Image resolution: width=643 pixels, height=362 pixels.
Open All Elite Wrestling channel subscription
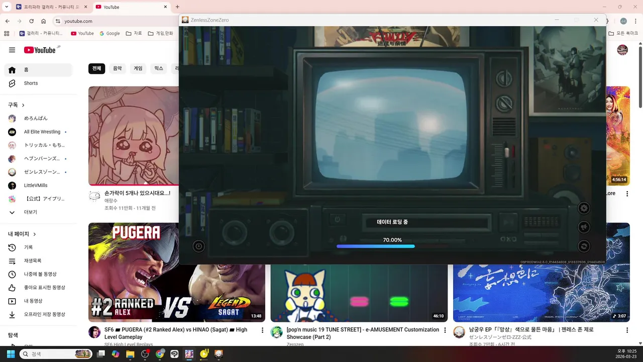(x=38, y=132)
